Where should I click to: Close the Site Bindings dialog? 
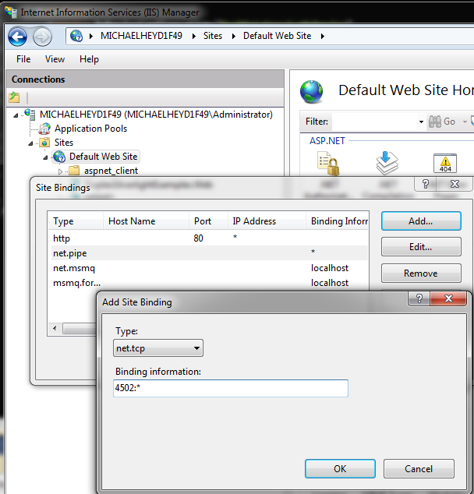455,184
